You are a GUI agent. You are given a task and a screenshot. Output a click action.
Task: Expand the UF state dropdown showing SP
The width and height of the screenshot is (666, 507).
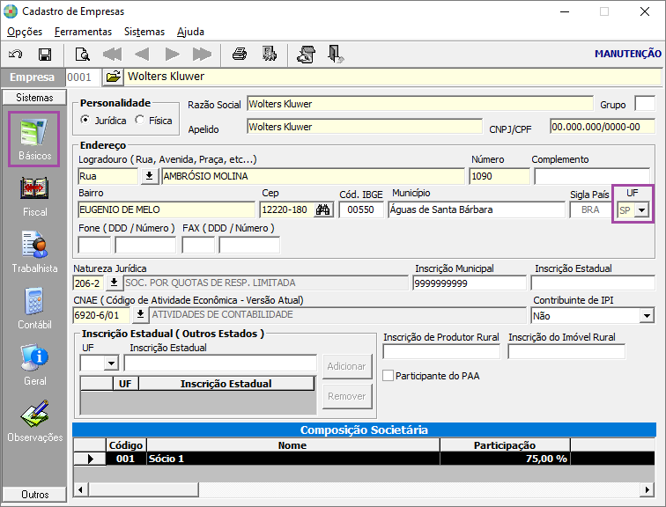coord(642,210)
